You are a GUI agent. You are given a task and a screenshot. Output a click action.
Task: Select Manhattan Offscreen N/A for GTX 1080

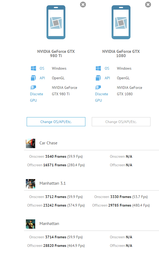tap(121, 246)
